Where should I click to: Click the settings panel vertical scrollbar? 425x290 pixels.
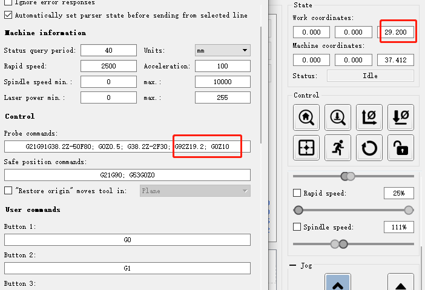point(261,85)
